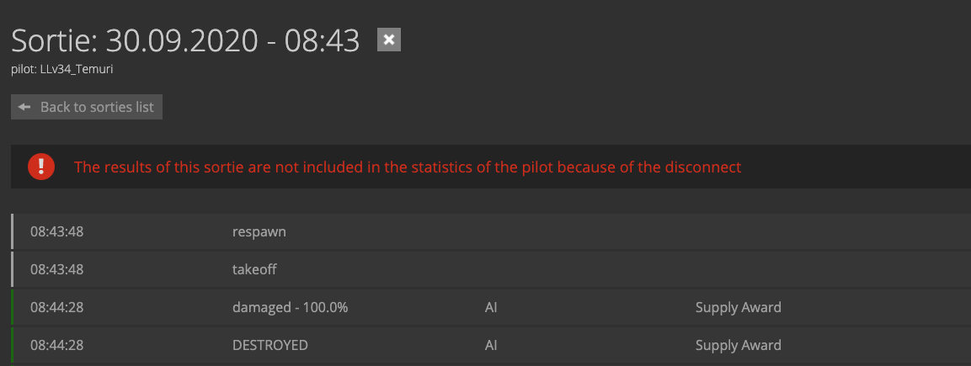This screenshot has height=366, width=971.
Task: Click the damaged - 100.0% event
Action: [x=290, y=307]
